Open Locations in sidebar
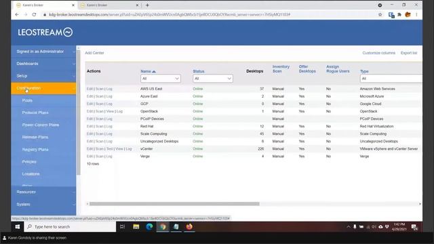 [x=31, y=174]
